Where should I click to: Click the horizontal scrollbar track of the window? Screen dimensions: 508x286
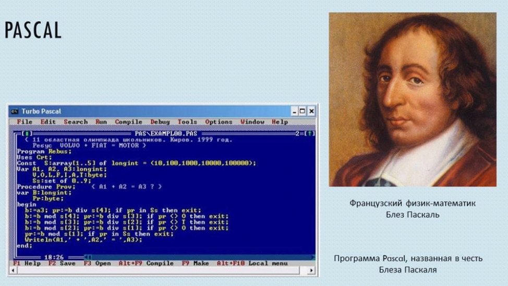[x=162, y=270]
